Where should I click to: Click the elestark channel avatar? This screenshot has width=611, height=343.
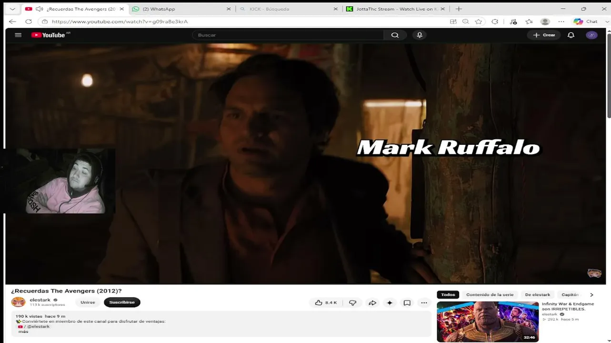[18, 302]
